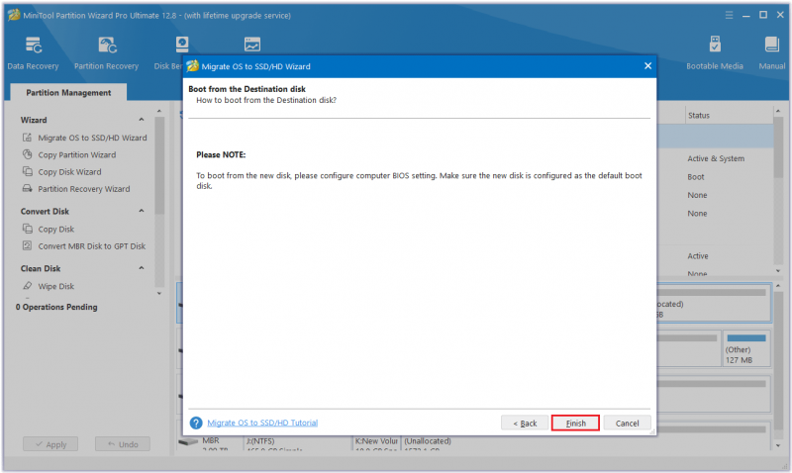Open the Manual icon
This screenshot has height=473, width=792.
point(771,53)
